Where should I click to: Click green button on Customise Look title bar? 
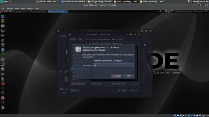(135, 34)
